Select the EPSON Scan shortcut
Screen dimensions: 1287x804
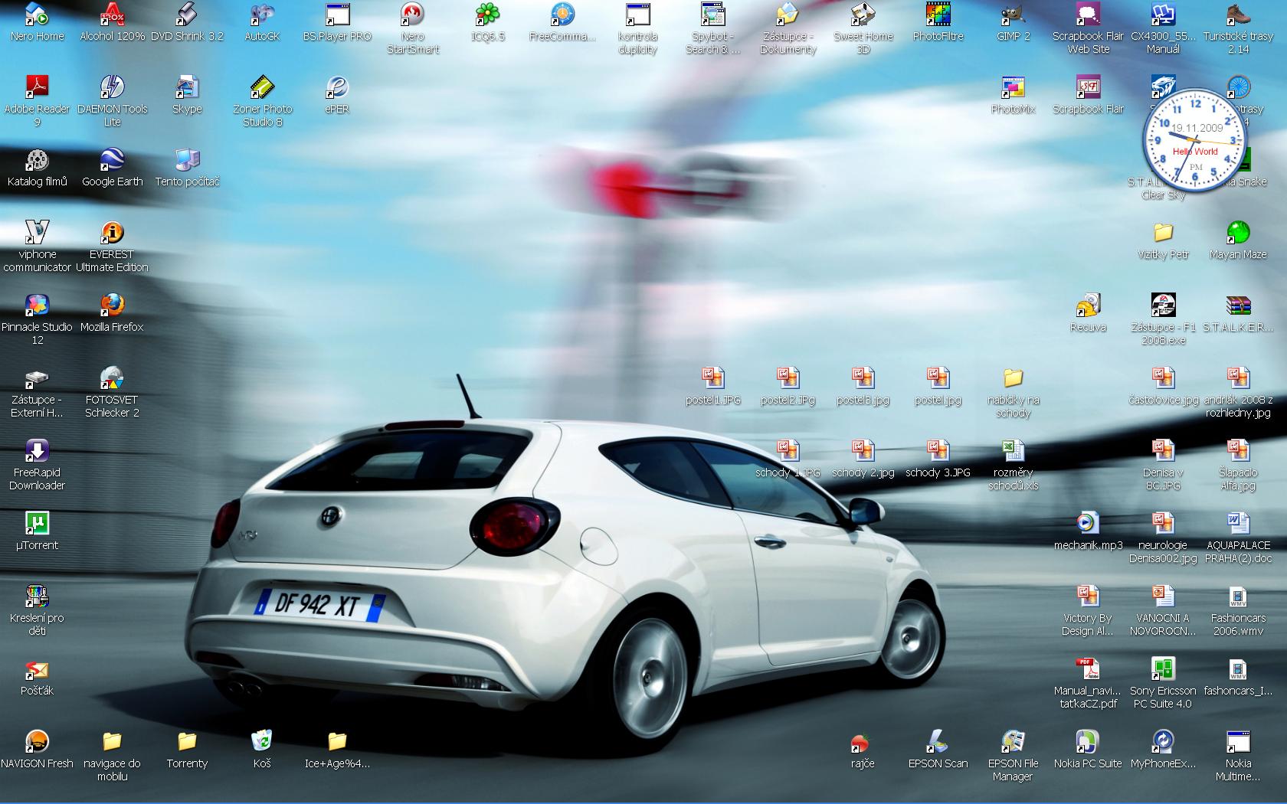938,741
